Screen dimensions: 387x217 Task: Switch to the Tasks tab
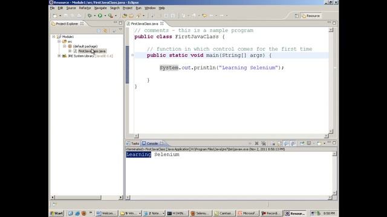(133, 143)
